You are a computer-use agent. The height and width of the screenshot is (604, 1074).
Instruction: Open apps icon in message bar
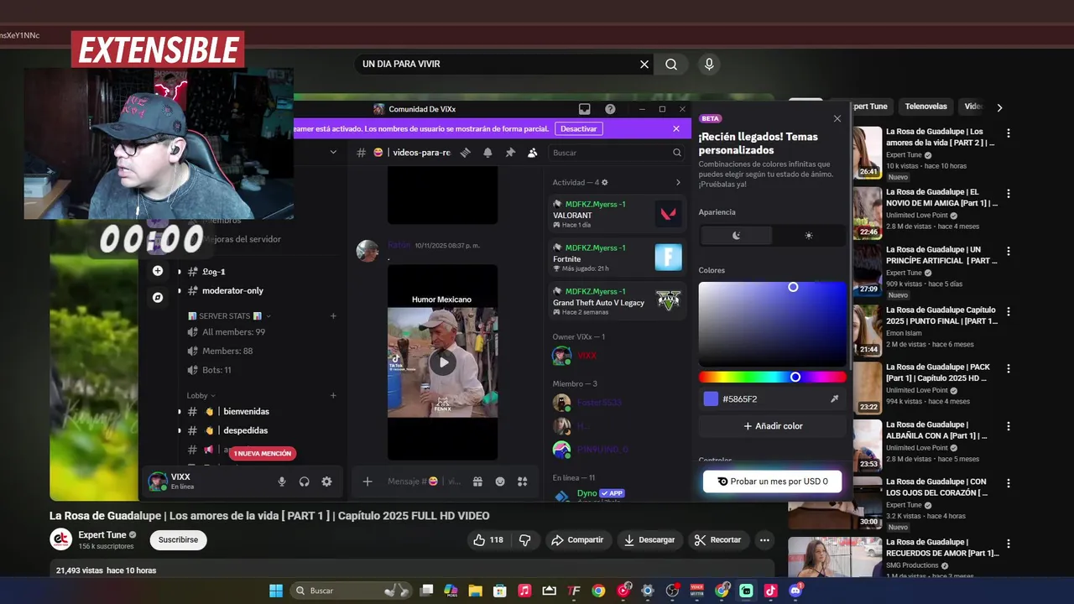(522, 482)
